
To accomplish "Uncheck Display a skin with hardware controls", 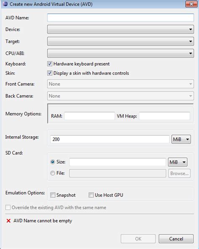I will (x=50, y=73).
